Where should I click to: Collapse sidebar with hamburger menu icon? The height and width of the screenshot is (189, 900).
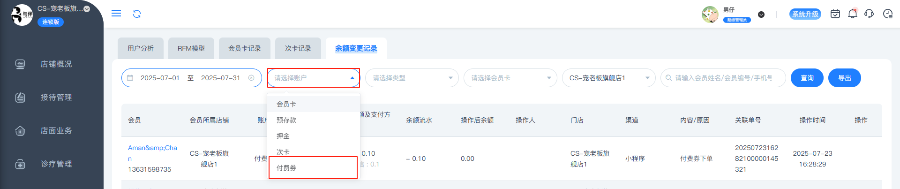[116, 14]
